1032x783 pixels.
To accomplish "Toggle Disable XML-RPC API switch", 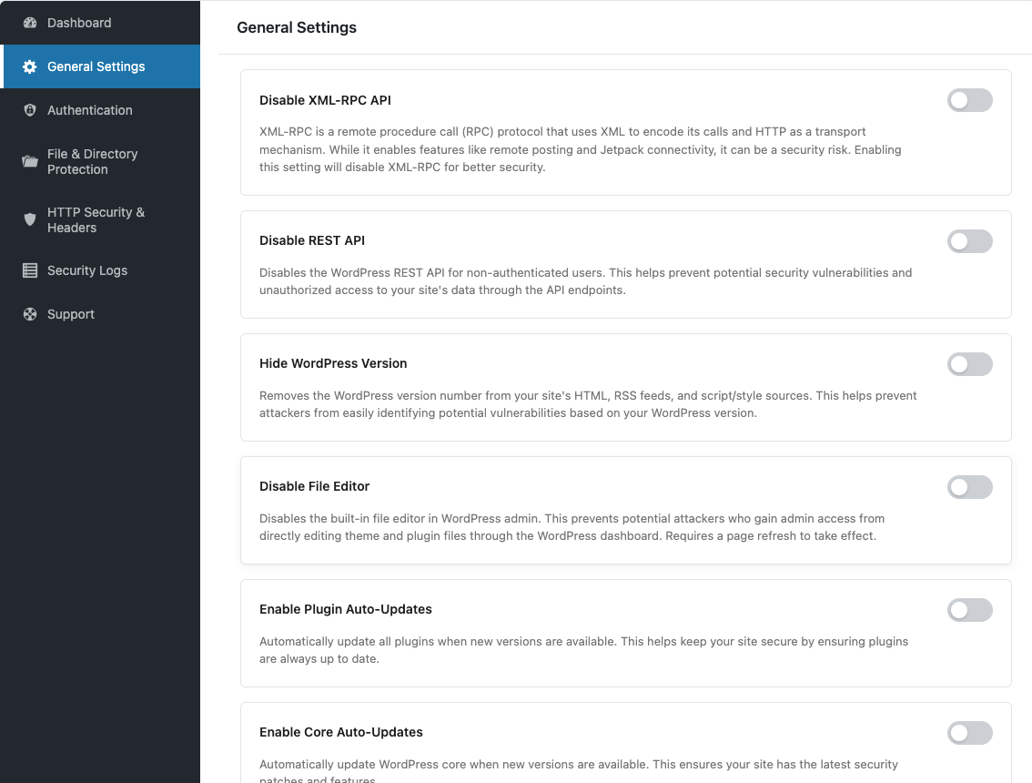I will (969, 100).
